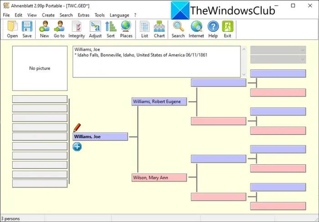This screenshot has height=222, width=319.
Task: Select mother Wilson, Mary Ann box
Action: click(159, 177)
